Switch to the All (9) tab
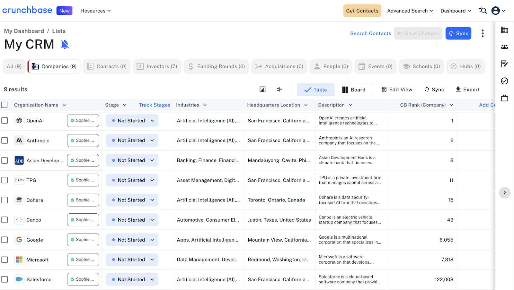This screenshot has width=514, height=290. coord(14,66)
